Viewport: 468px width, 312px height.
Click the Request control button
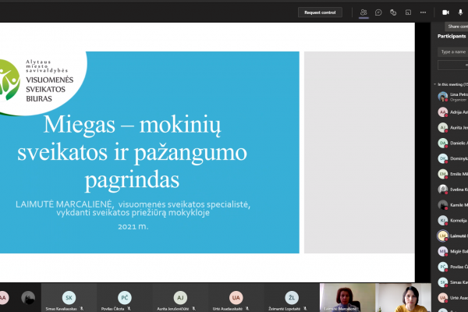pos(320,12)
